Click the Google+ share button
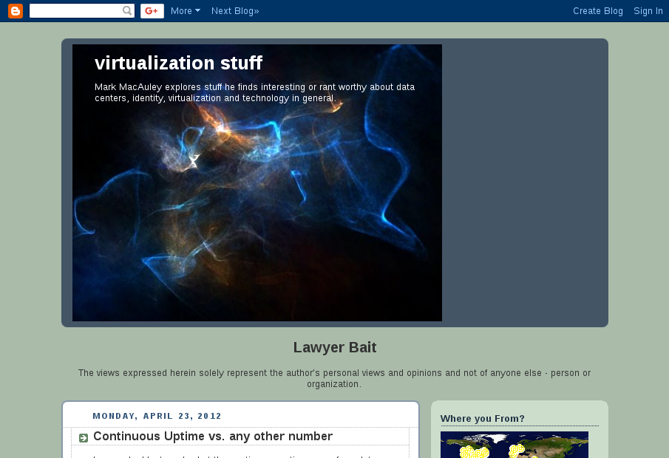Viewport: 669px width, 458px height. pos(152,10)
